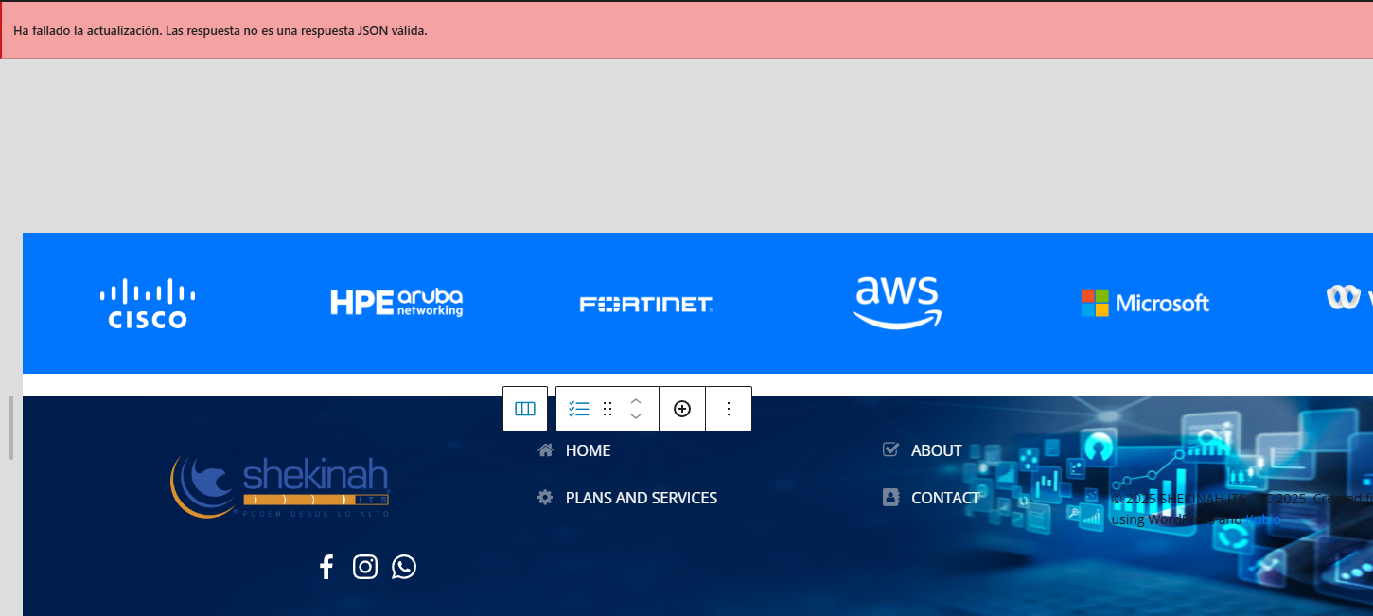Open the Kubio link in copyright text
1373x616 pixels.
(x=1263, y=519)
